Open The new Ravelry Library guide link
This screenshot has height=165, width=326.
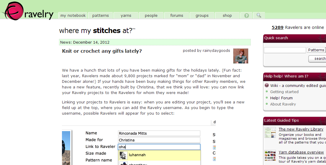301,129
